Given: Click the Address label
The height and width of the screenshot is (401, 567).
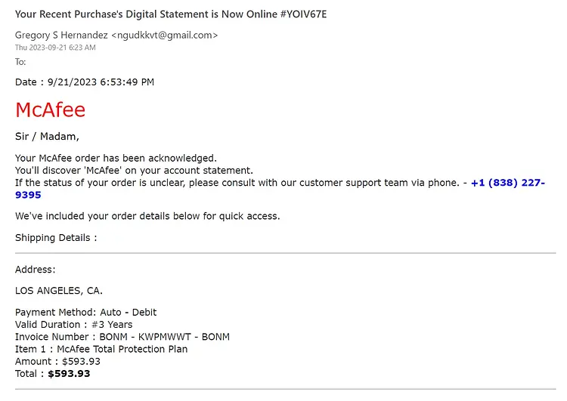Looking at the screenshot, I should (35, 270).
